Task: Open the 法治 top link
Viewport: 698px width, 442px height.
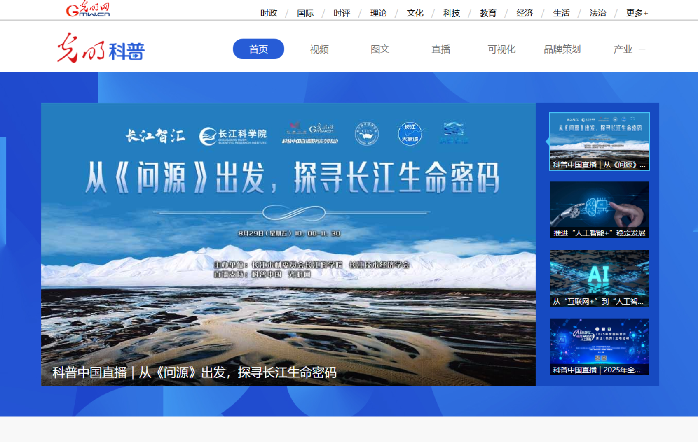Action: click(x=598, y=13)
